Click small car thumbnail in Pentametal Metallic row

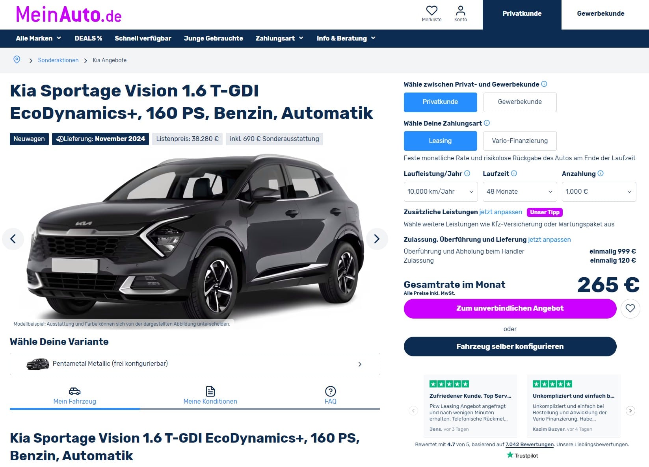pos(37,364)
